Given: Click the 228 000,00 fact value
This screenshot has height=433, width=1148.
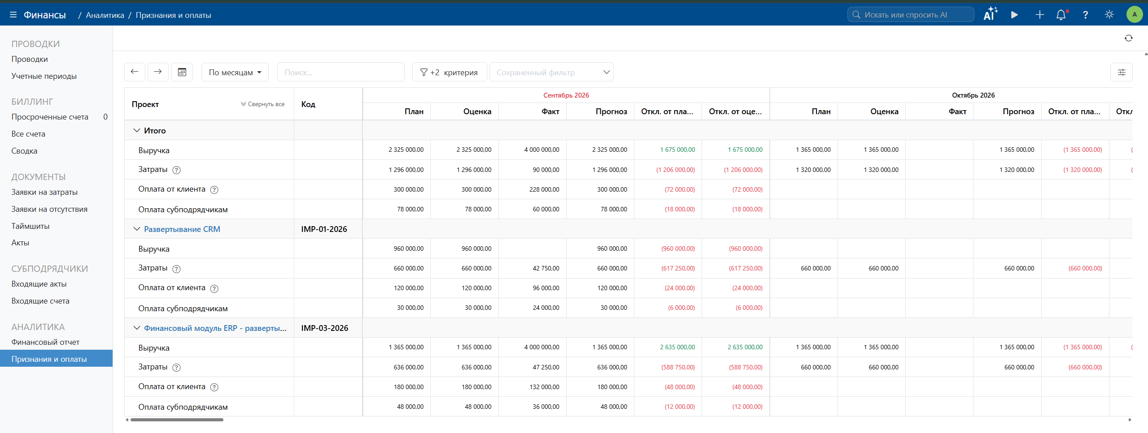Looking at the screenshot, I should (544, 190).
